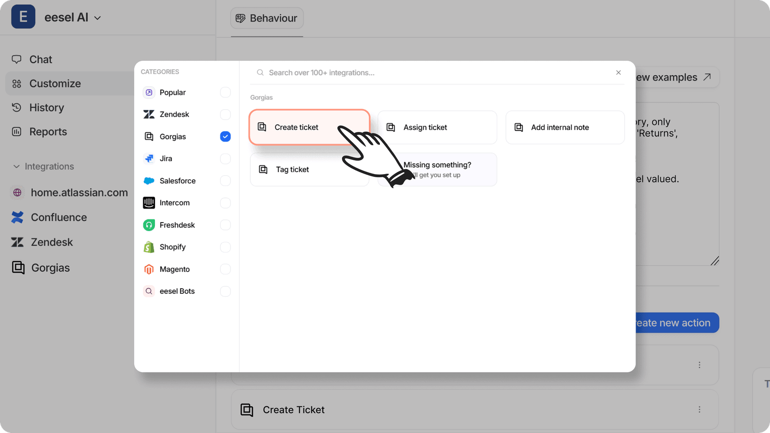Click the create new action button
This screenshot has width=770, height=433.
click(x=676, y=323)
